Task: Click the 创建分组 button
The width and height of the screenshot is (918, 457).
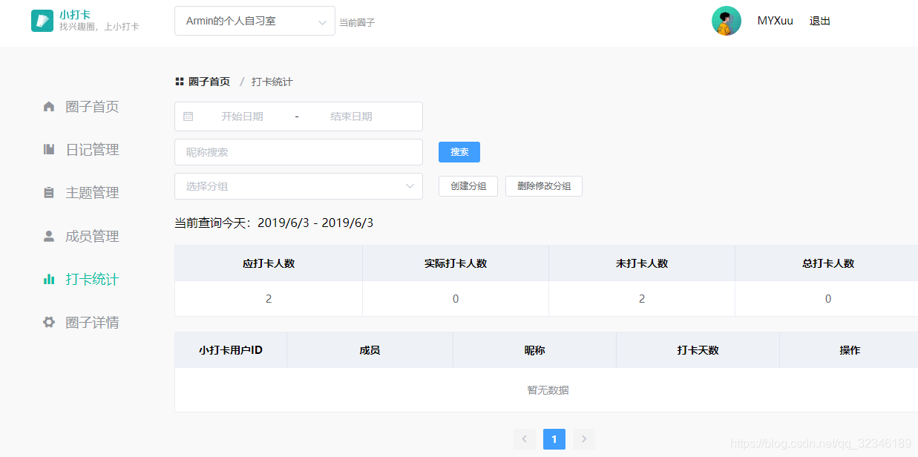Action: 468,186
